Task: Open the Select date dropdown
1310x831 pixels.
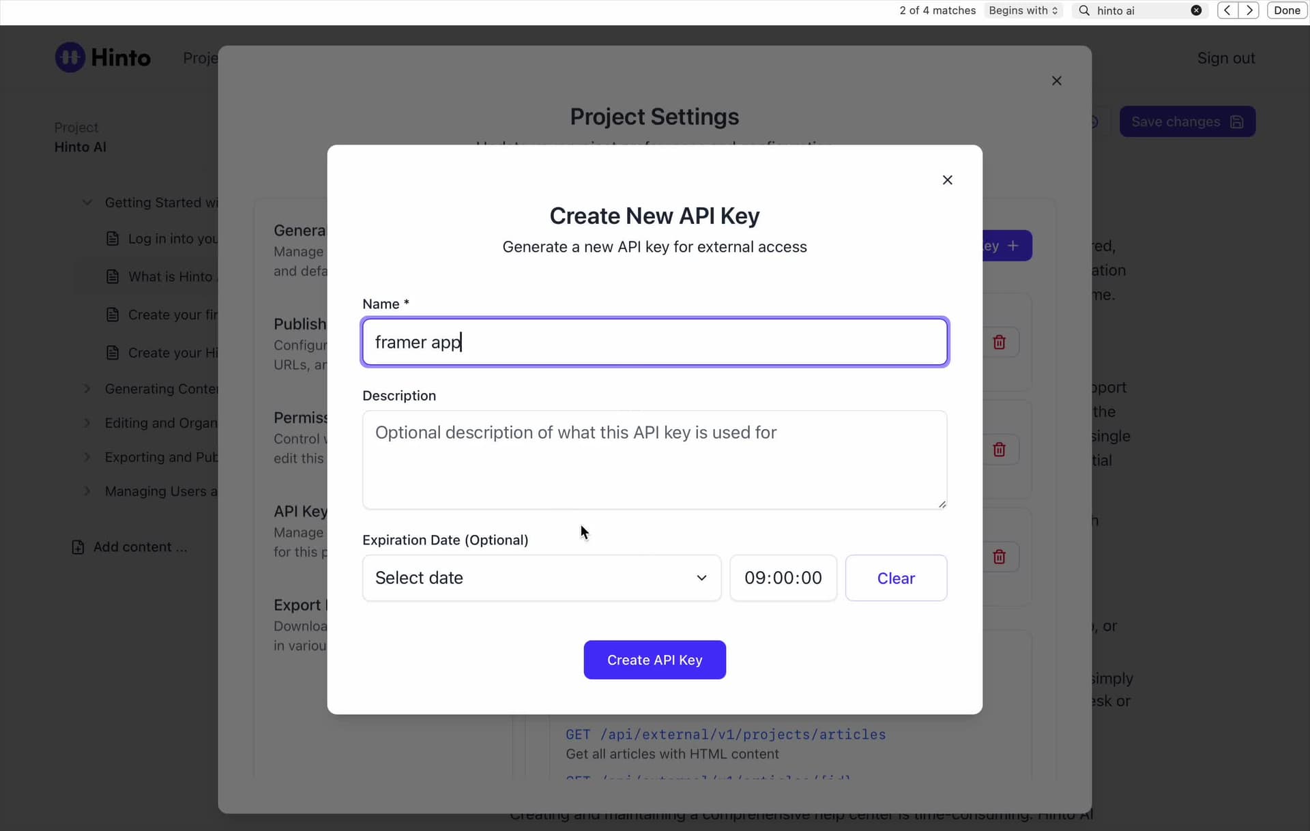Action: (x=541, y=578)
